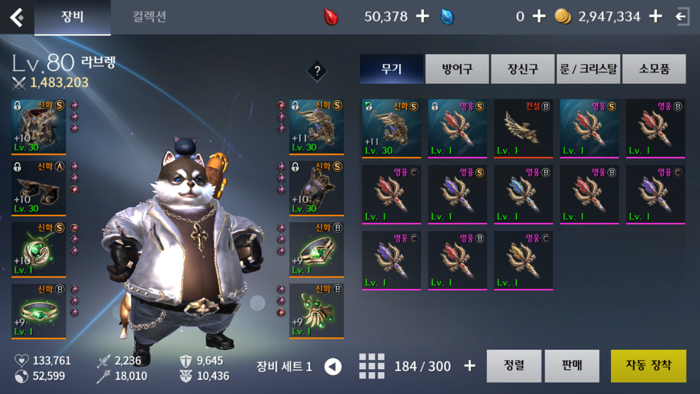Click the 정렬 sort button

(x=514, y=366)
